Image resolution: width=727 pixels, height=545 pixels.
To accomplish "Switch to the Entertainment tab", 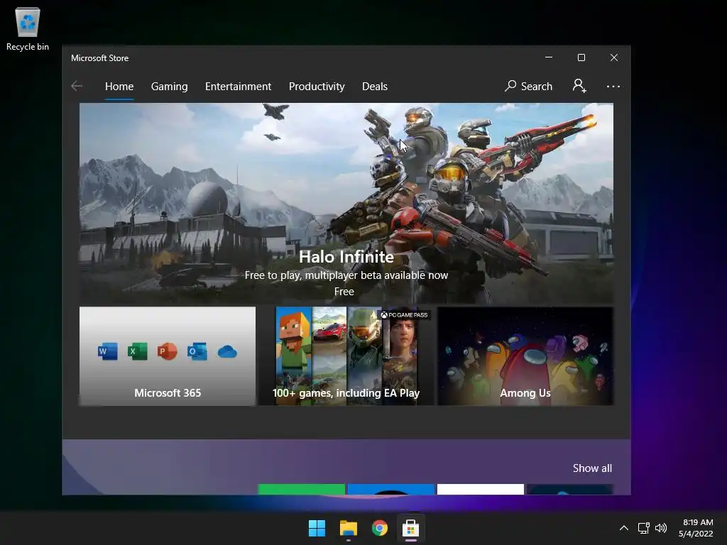I will (238, 86).
